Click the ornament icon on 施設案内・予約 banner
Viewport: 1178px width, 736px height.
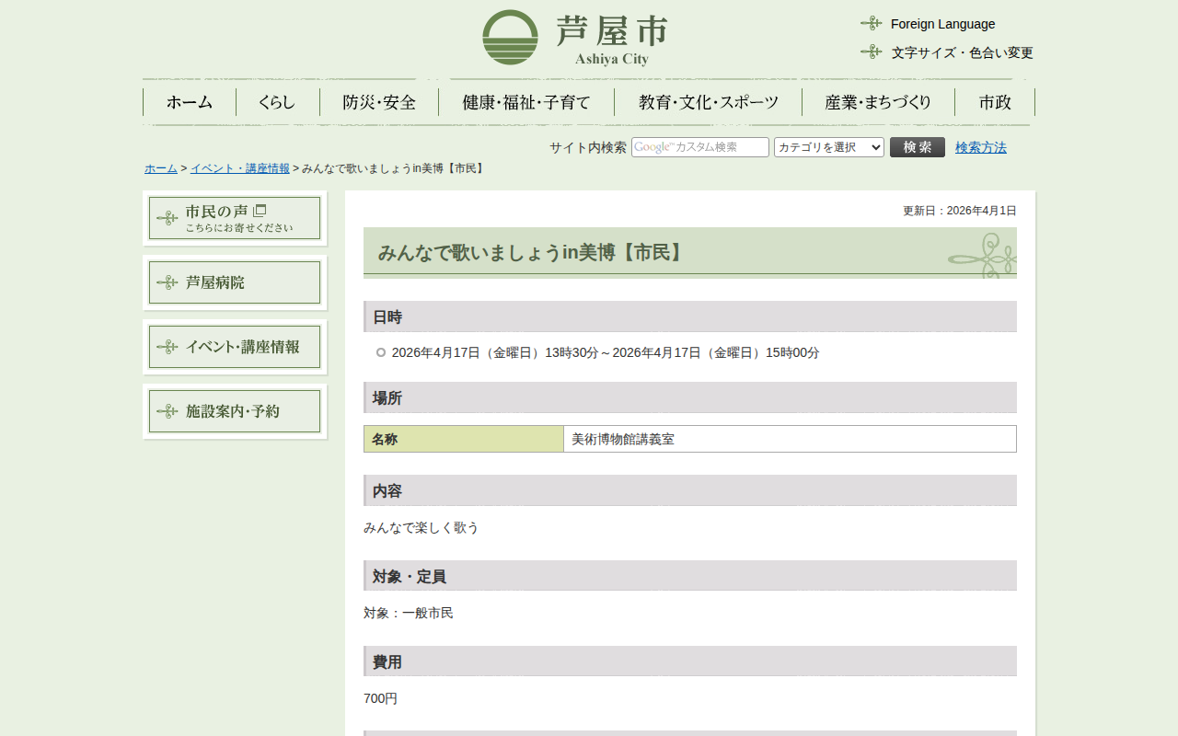pos(167,411)
